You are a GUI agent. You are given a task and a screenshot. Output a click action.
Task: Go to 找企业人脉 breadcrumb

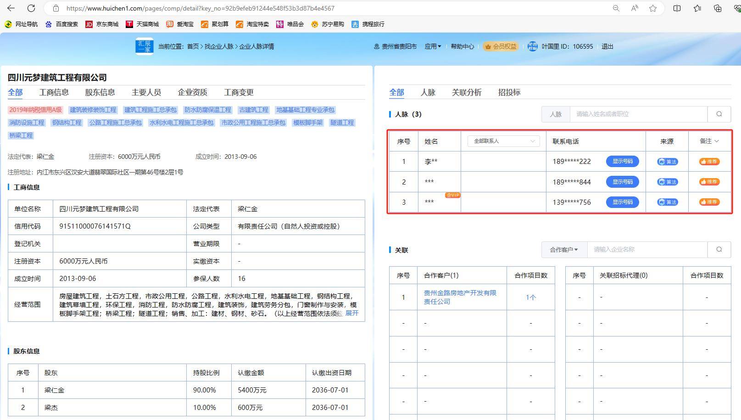[x=219, y=46]
